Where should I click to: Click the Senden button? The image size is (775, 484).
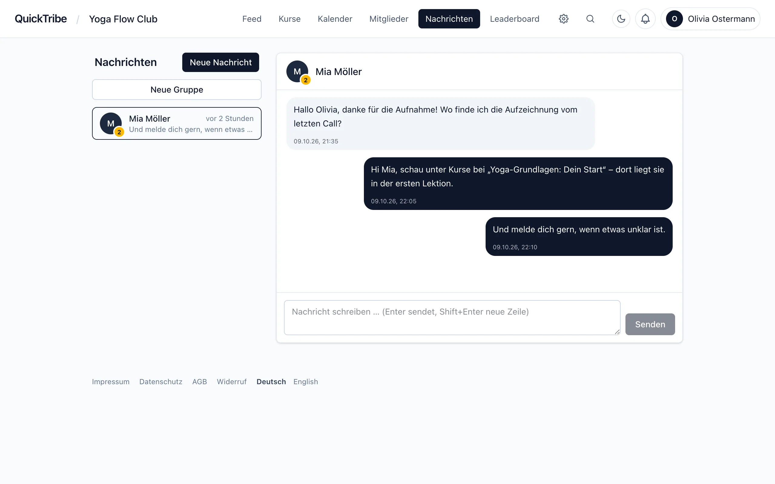point(650,324)
